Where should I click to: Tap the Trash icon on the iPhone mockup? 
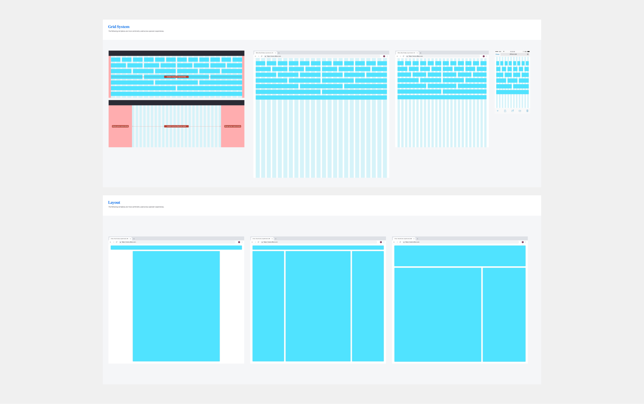coord(527,110)
